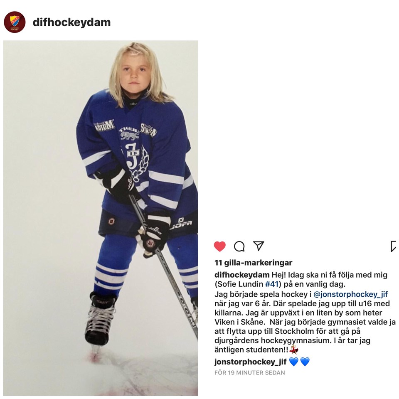Click the first blue heart emoji
The image size is (399, 399).
pyautogui.click(x=294, y=362)
